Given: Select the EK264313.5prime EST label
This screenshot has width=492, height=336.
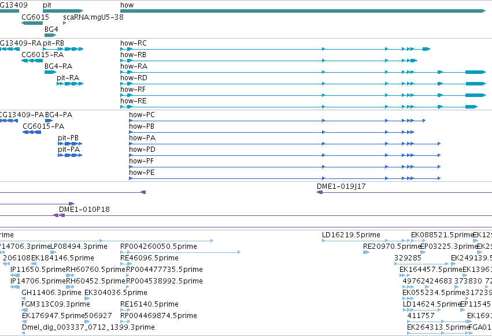Looking at the screenshot, I should point(438,327).
